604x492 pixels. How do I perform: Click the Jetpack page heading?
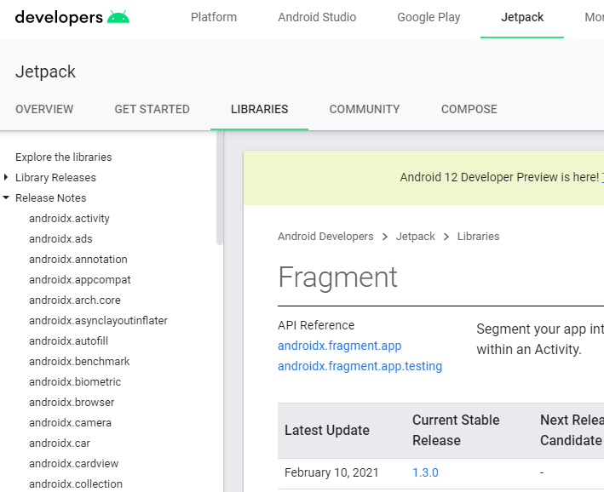pyautogui.click(x=45, y=72)
